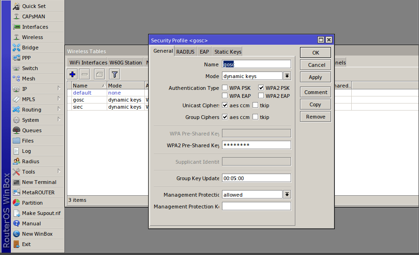Open Wireless menu icon
The height and width of the screenshot is (255, 419).
tap(16, 37)
